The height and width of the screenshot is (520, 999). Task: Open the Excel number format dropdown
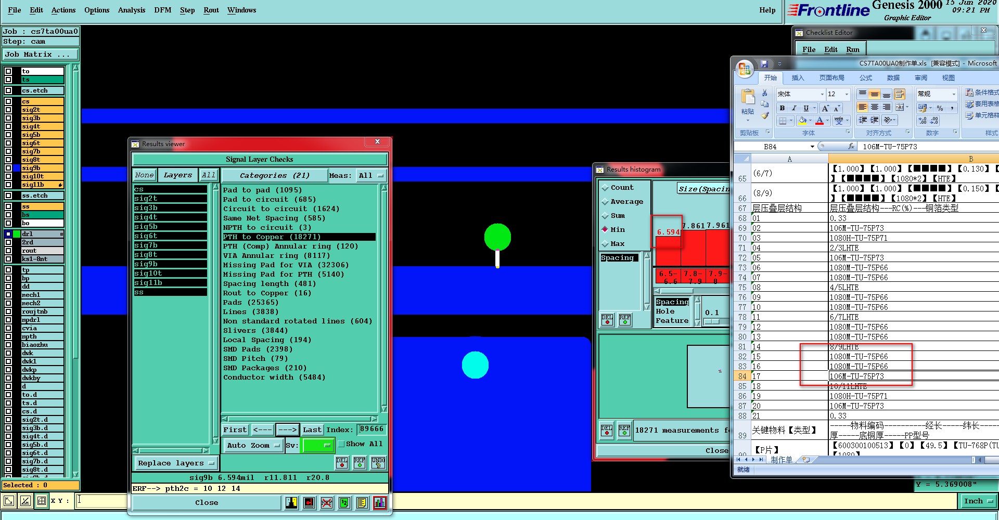[x=954, y=94]
